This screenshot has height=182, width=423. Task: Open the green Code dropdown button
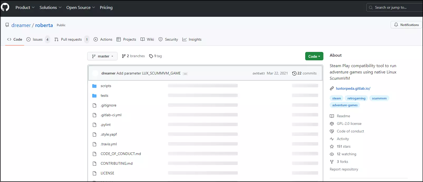(314, 56)
